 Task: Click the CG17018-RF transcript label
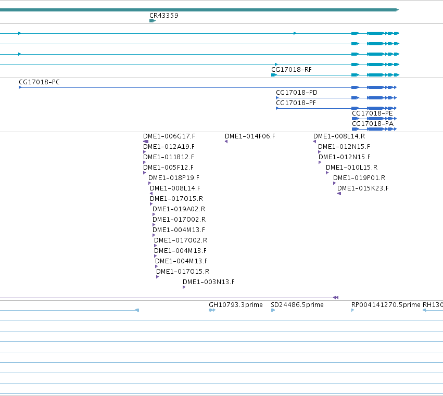coord(292,70)
